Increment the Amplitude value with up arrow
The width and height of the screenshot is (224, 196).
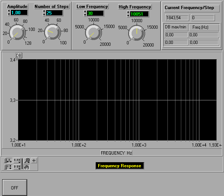(x=9, y=11)
